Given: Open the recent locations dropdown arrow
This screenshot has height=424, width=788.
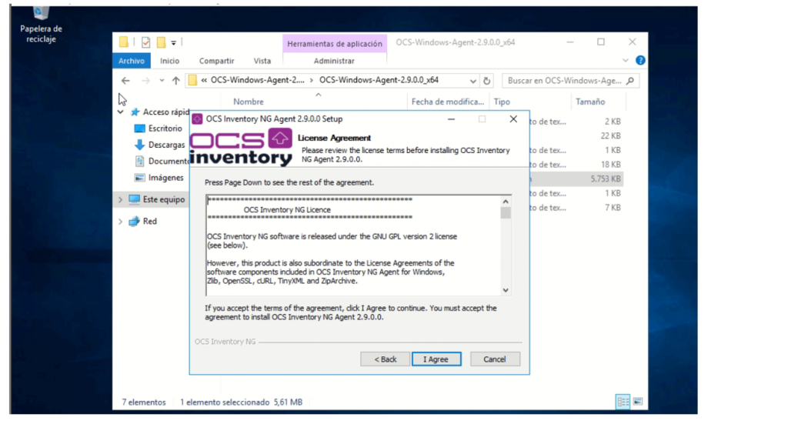Looking at the screenshot, I should click(x=162, y=80).
